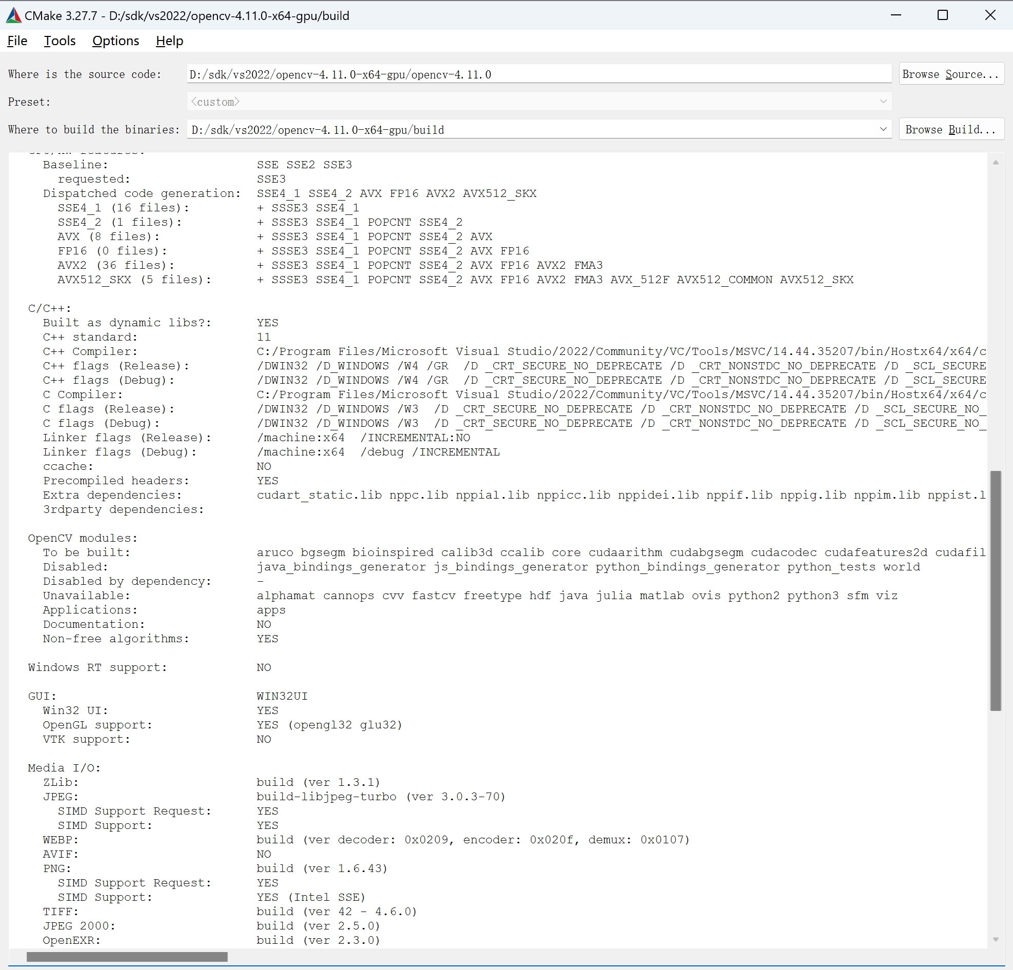Open the Options menu

[x=115, y=41]
